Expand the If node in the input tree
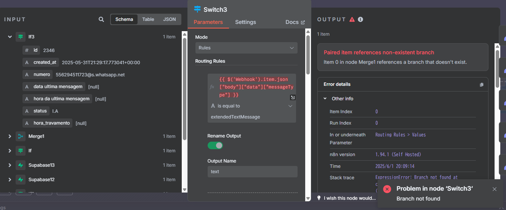The image size is (506, 210). coord(10,151)
